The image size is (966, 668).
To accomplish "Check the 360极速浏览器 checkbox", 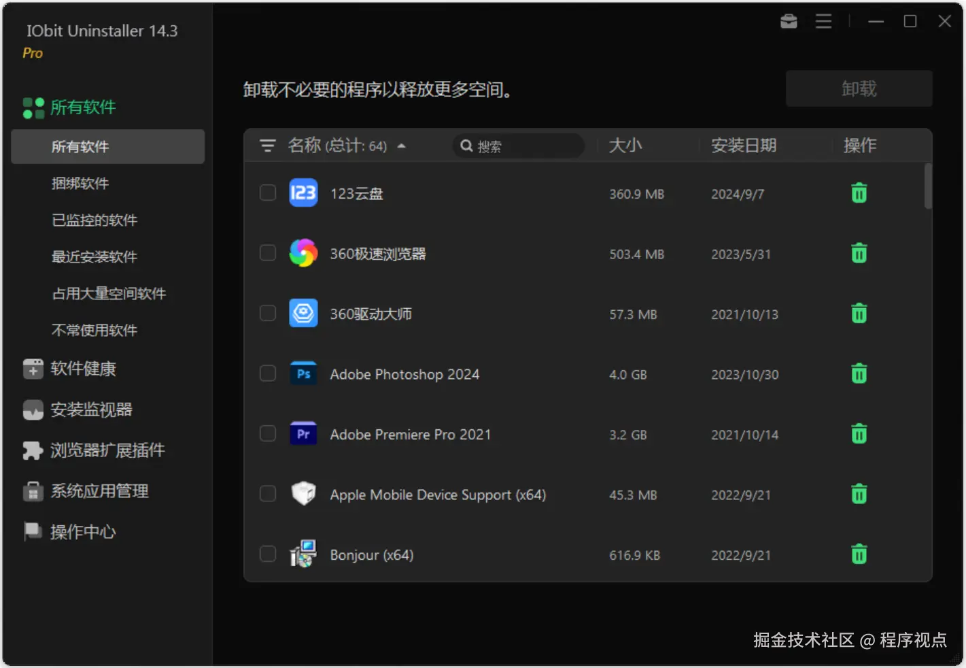I will point(268,253).
